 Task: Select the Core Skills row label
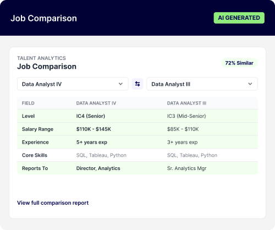(x=35, y=155)
